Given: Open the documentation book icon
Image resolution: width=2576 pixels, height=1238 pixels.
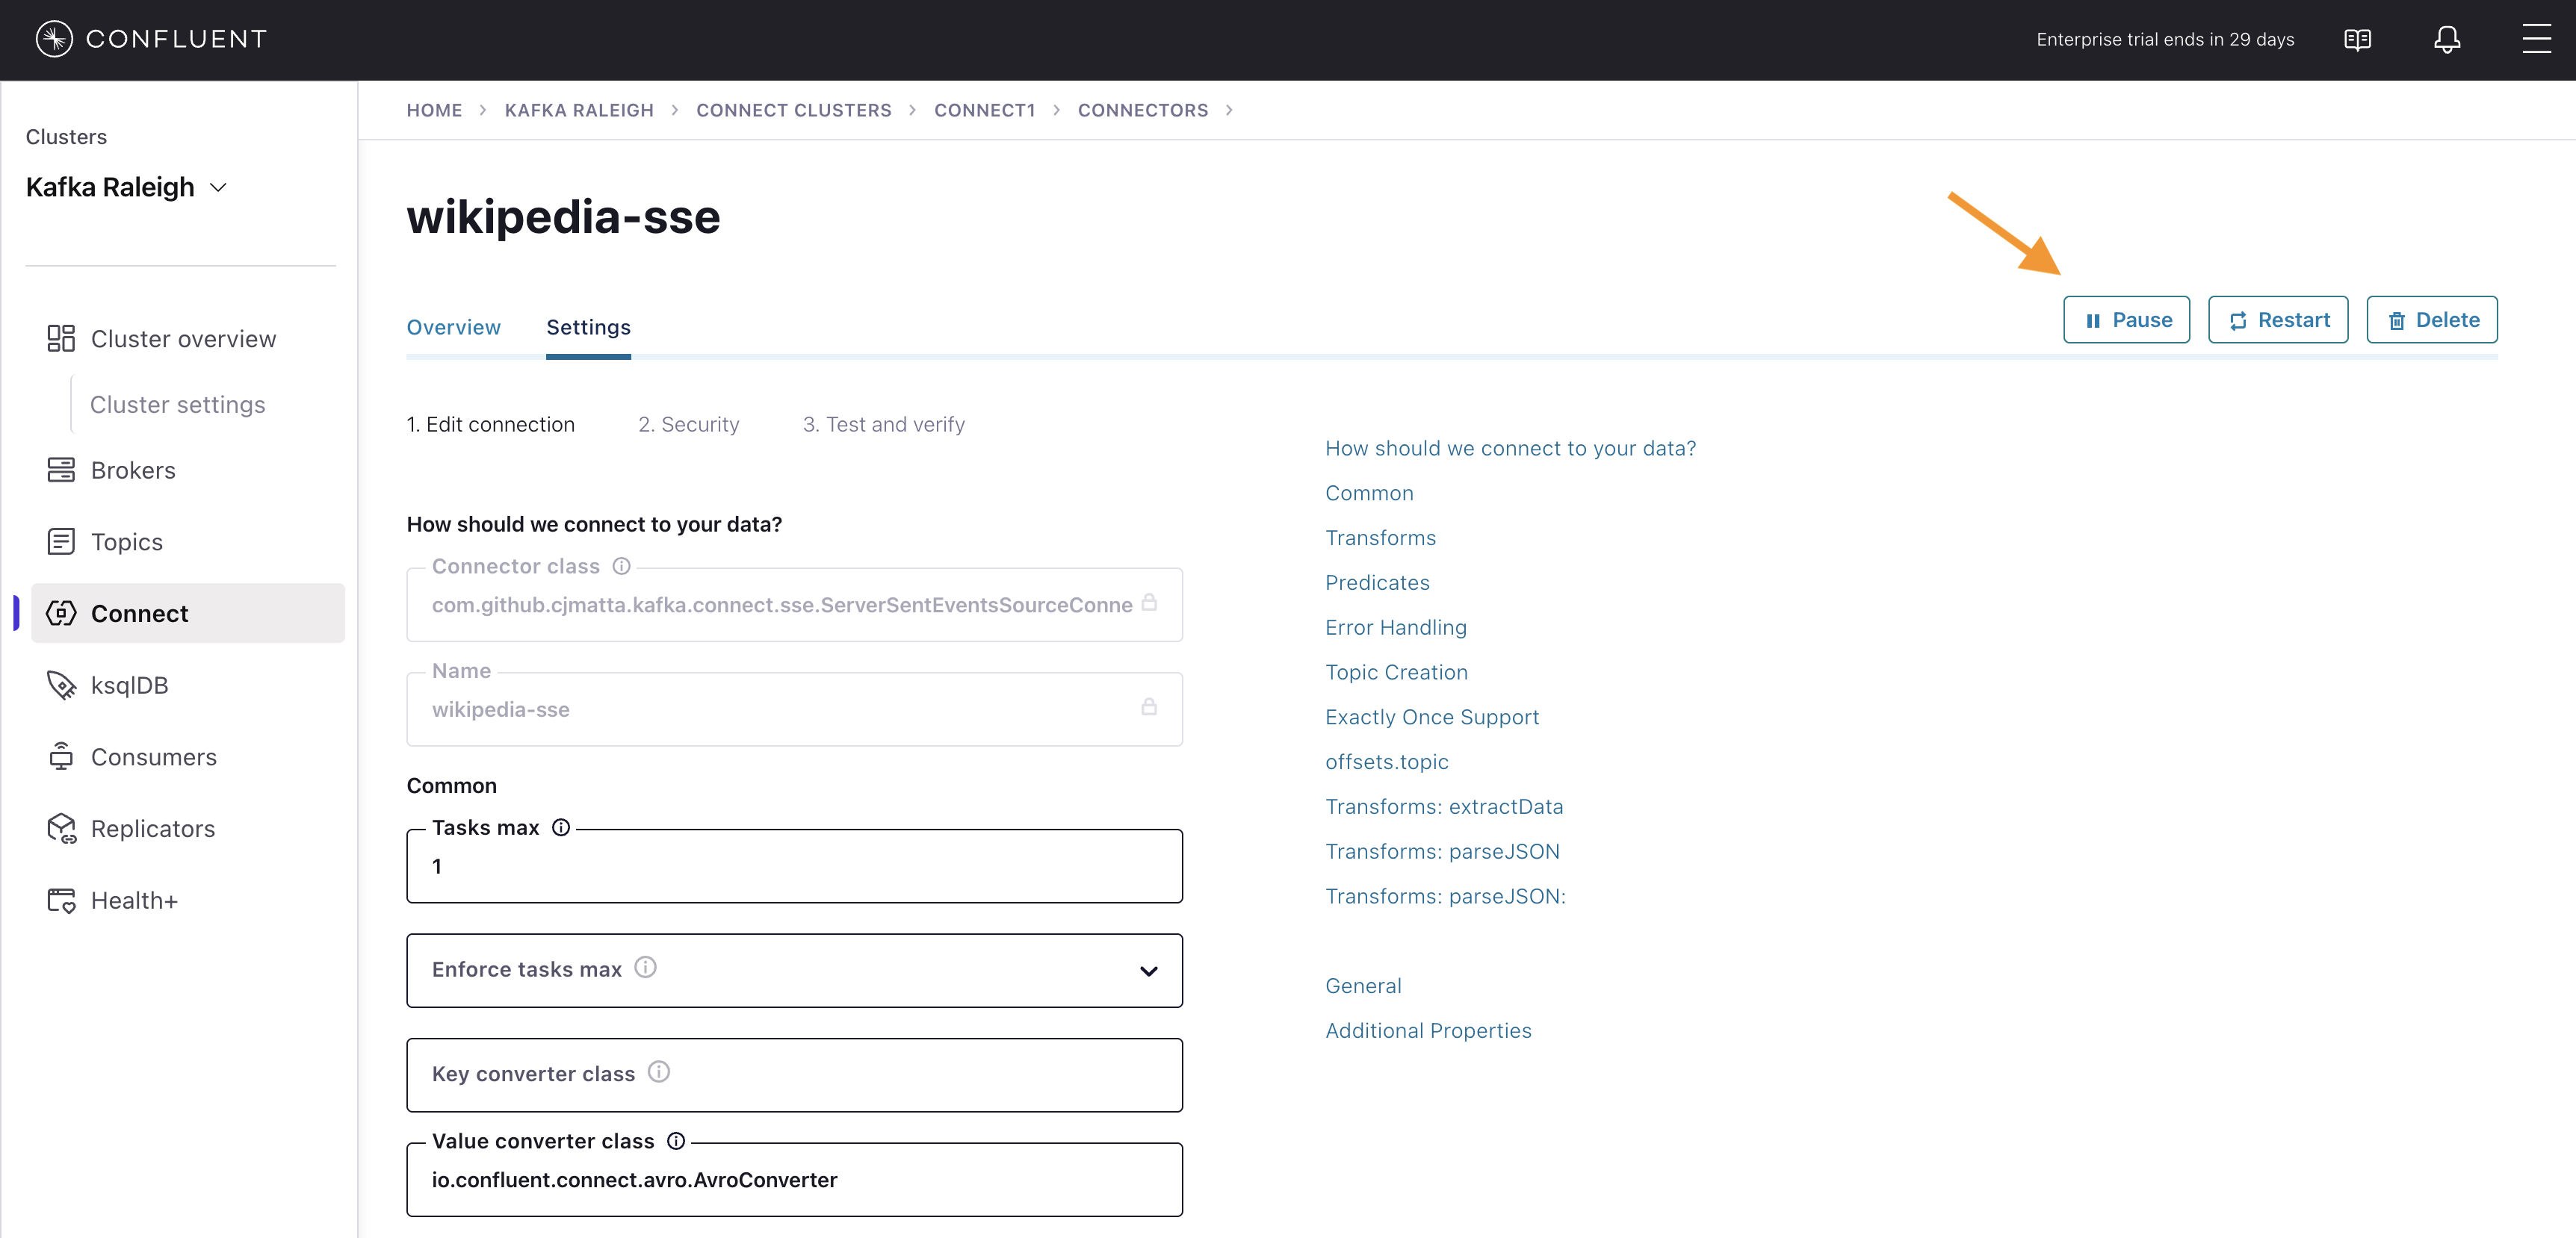Looking at the screenshot, I should 2357,39.
